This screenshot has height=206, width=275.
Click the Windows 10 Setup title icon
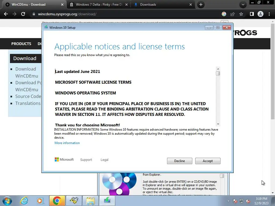46,27
